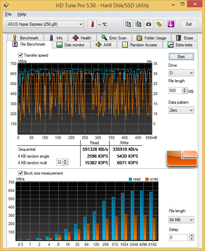Switch to the Random Access tab
The height and width of the screenshot is (251, 205).
[x=140, y=45]
